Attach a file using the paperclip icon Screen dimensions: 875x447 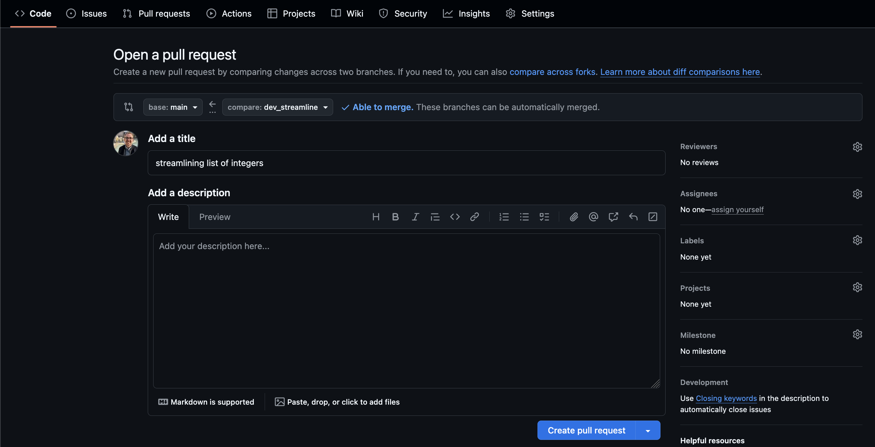coord(574,217)
